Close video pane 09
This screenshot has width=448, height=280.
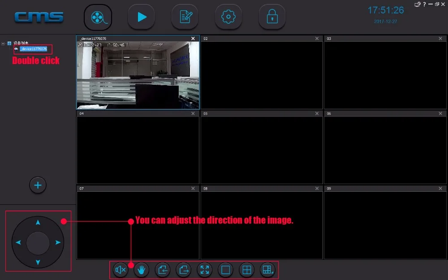[440, 189]
